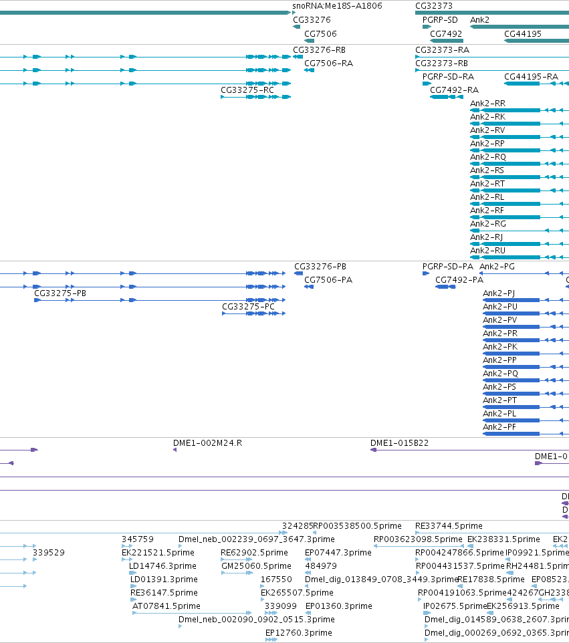Viewport: 569px width, 643px height.
Task: Select the Ank2-RR transcript label
Action: [488, 104]
